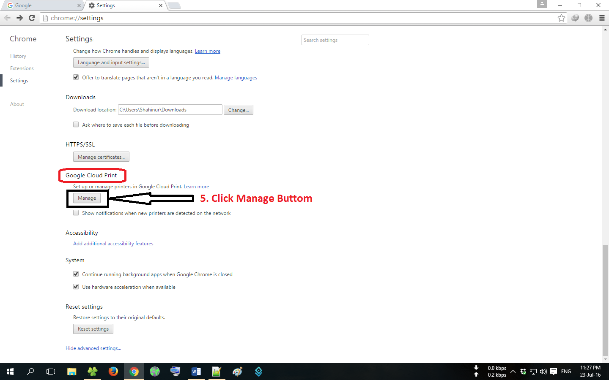Open Add additional accessibility features link
Image resolution: width=609 pixels, height=380 pixels.
point(113,244)
